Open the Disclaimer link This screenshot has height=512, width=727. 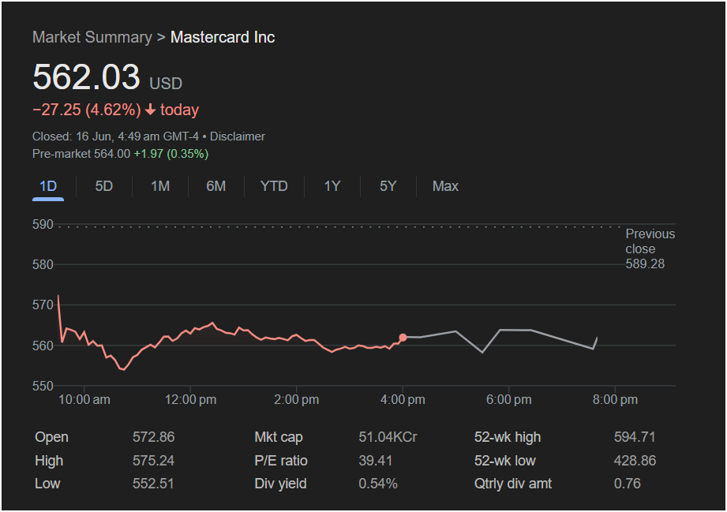click(x=238, y=136)
